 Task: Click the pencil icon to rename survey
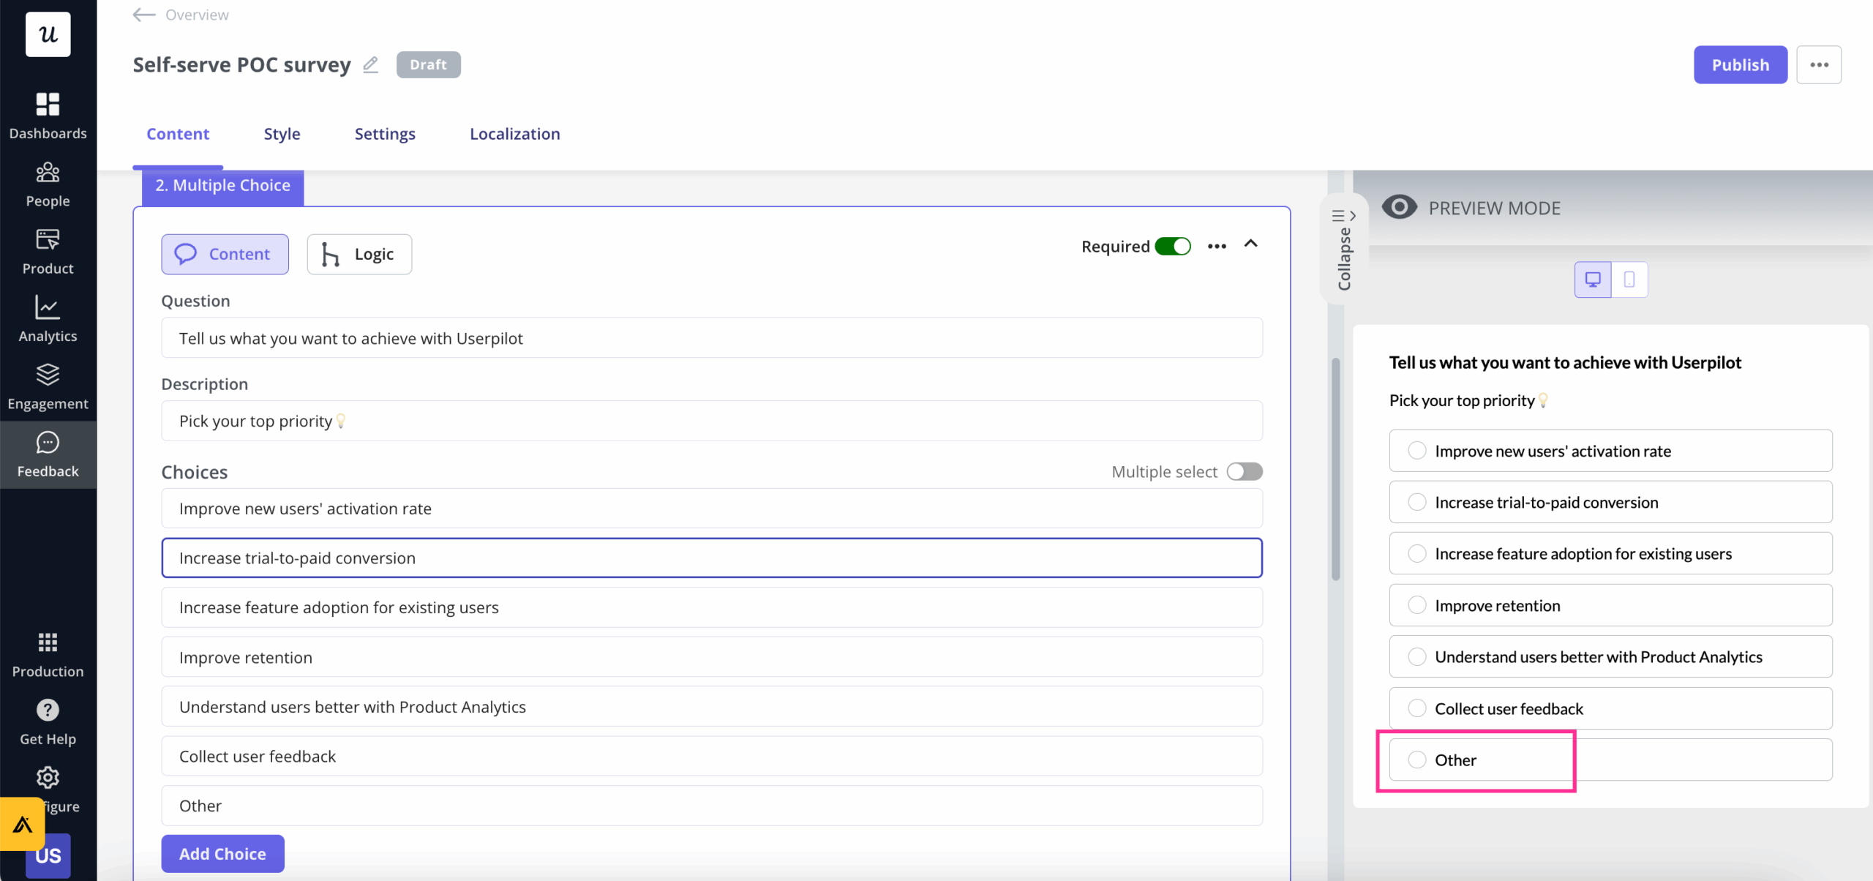click(371, 65)
